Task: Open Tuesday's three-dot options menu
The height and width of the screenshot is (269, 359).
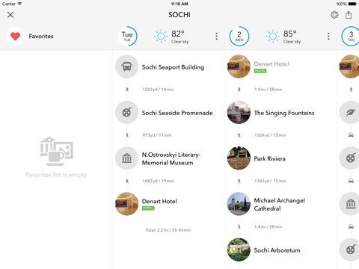Action: click(x=216, y=37)
